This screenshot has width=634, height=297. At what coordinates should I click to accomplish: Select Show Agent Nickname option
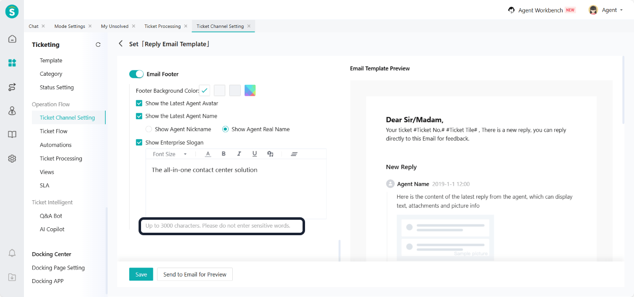point(149,130)
